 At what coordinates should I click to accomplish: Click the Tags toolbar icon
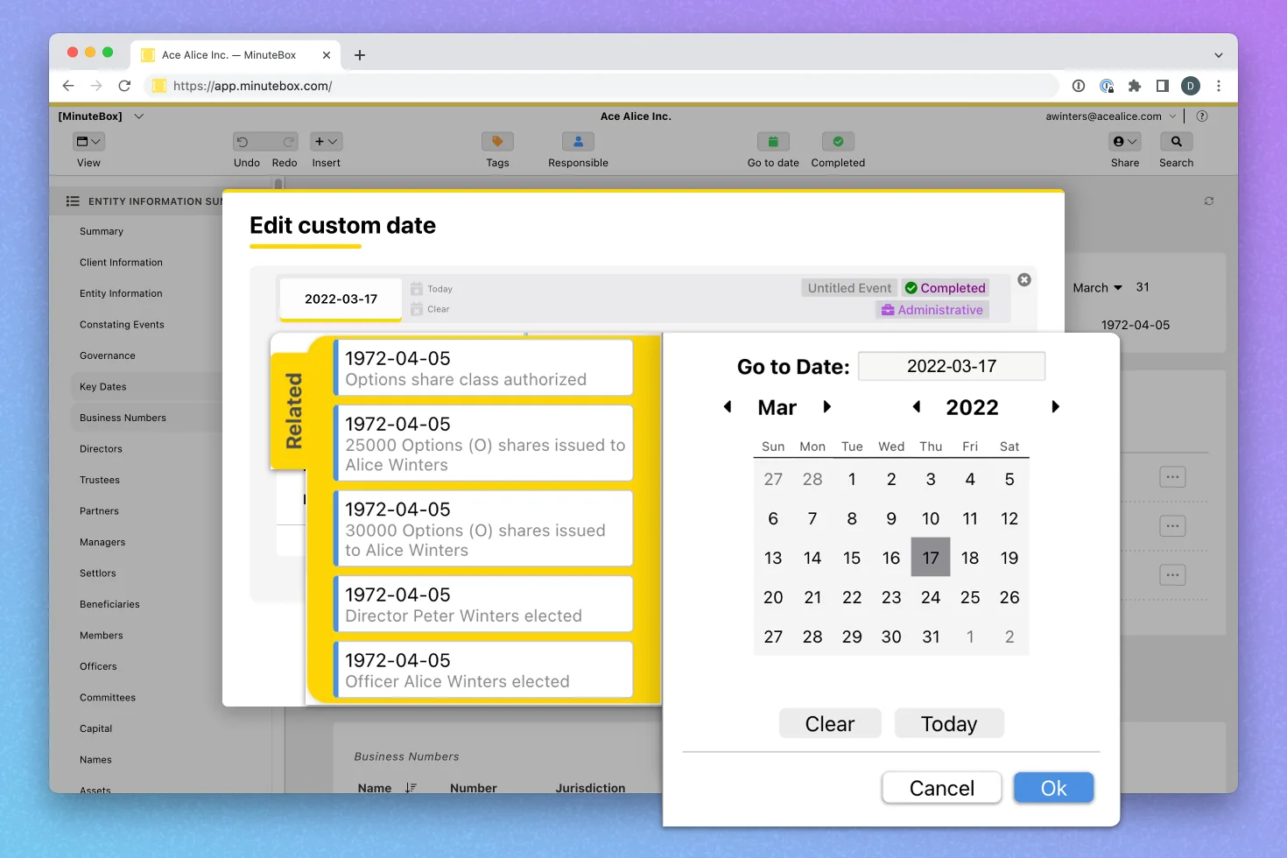tap(497, 142)
